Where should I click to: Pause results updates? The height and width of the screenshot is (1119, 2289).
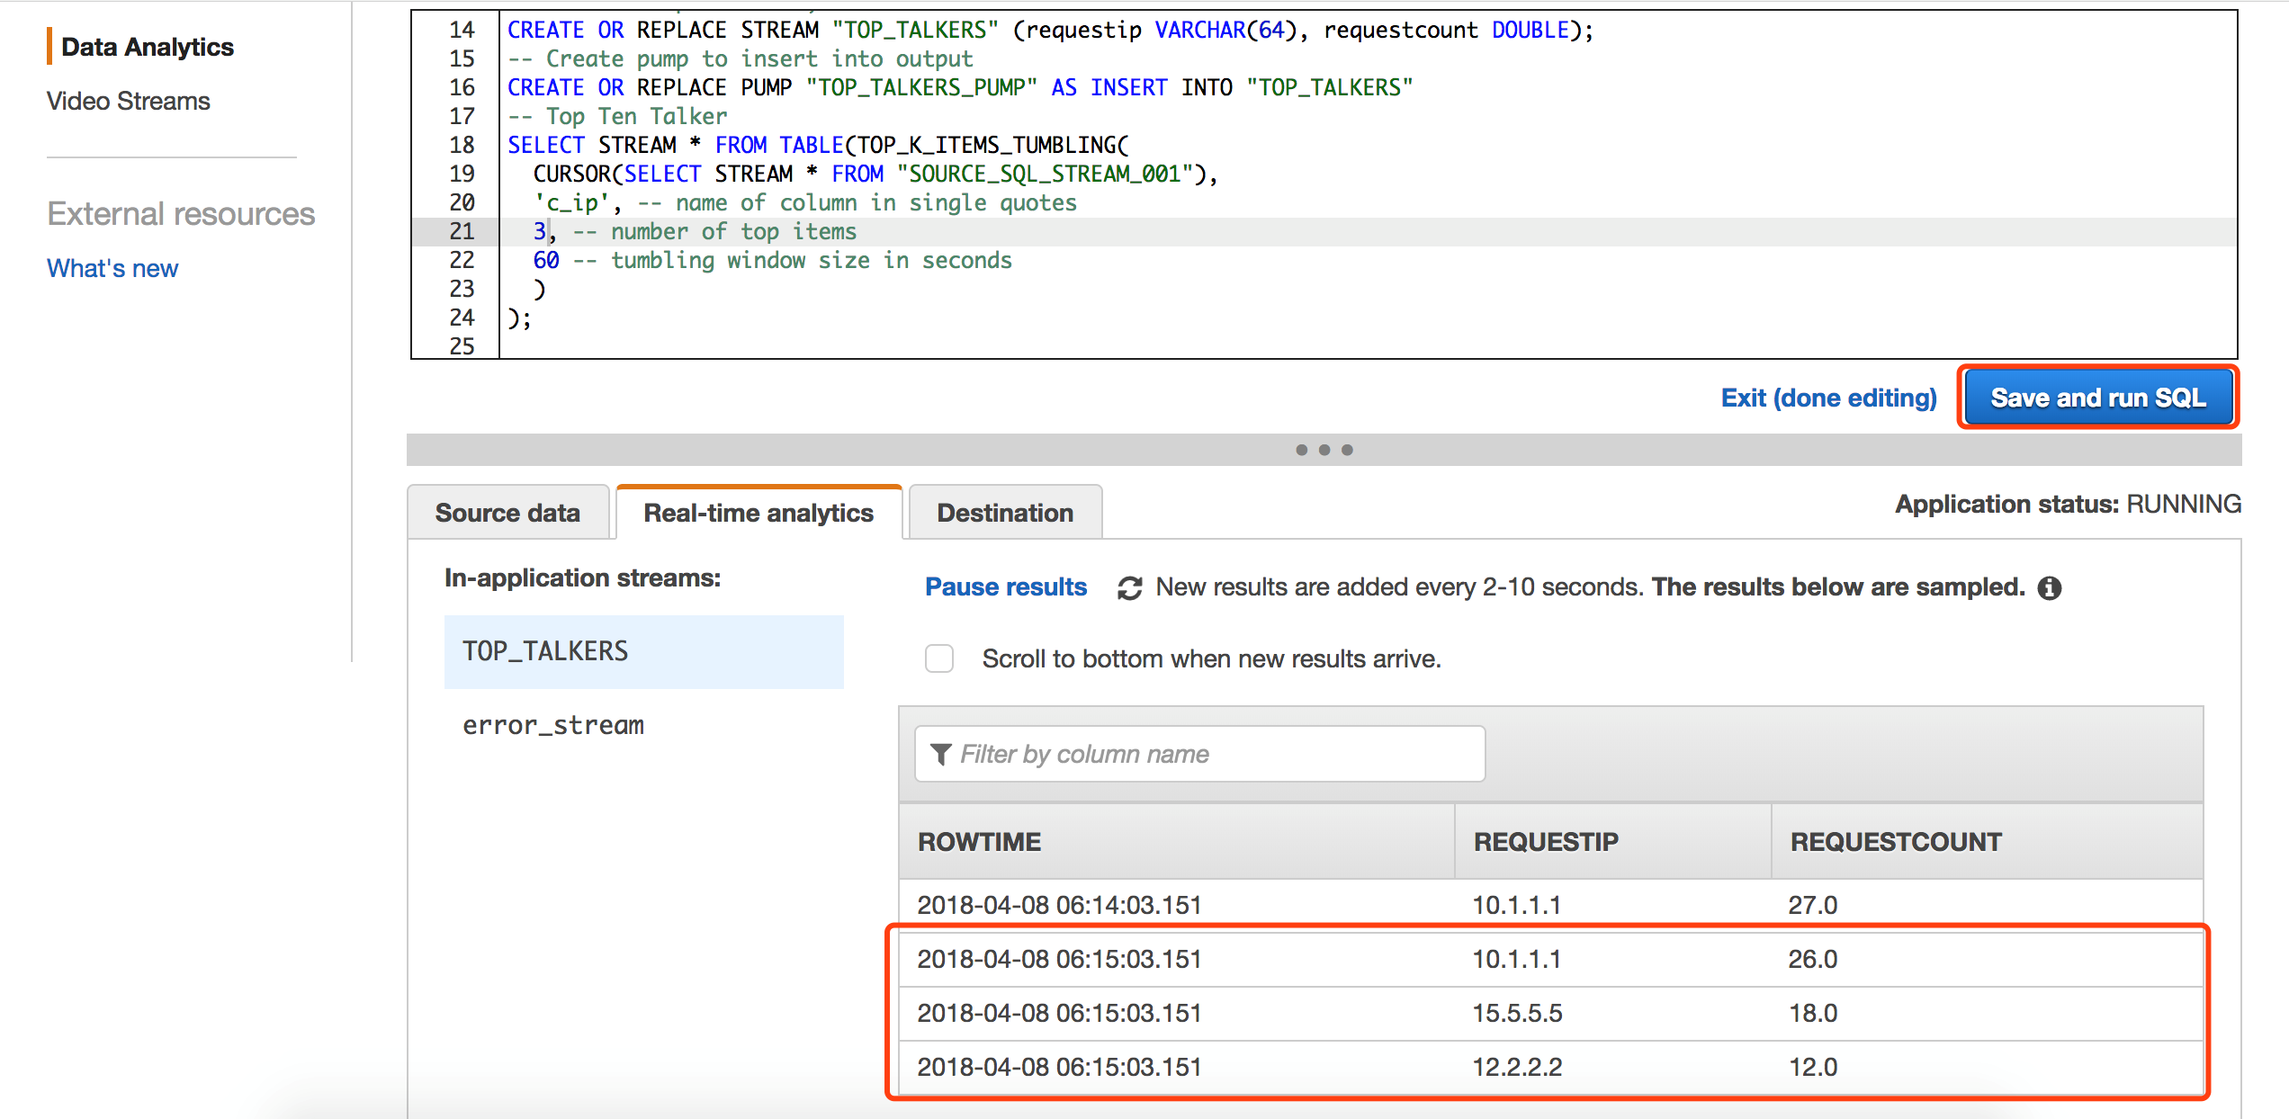tap(1006, 587)
